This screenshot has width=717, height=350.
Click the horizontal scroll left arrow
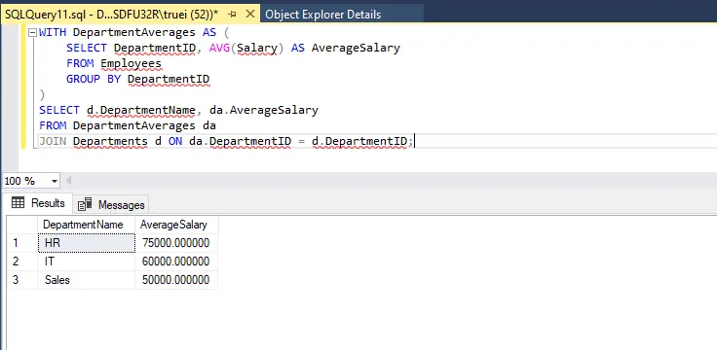[x=68, y=181]
